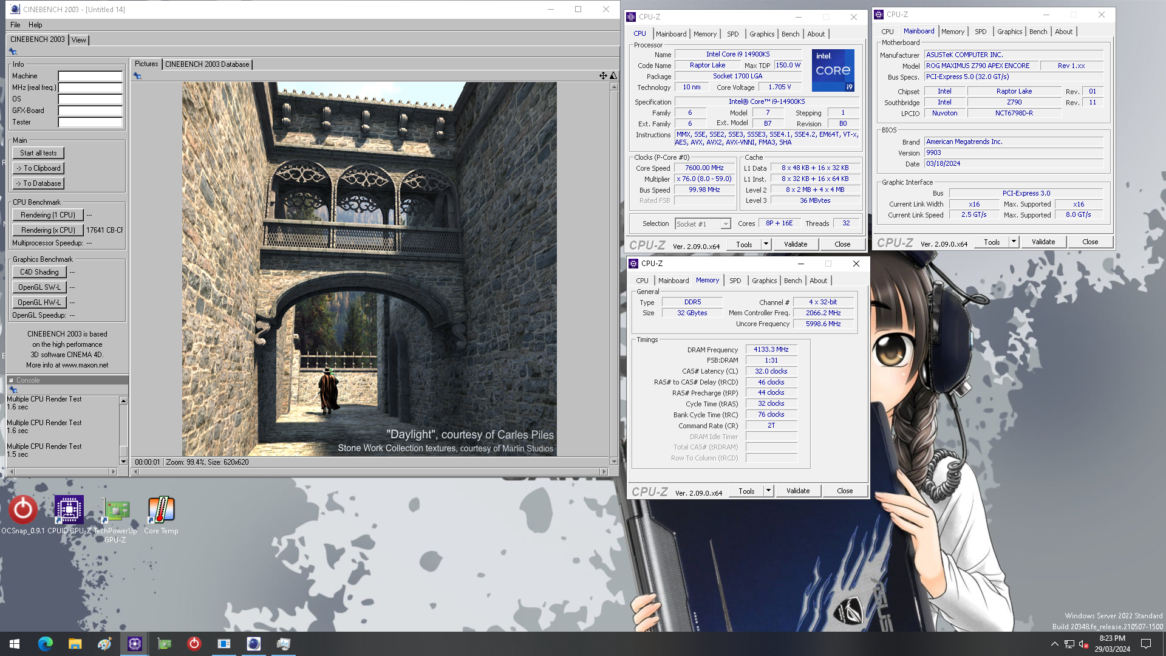
Task: Click the picture panel horizontal scrollbar track
Action: point(370,471)
